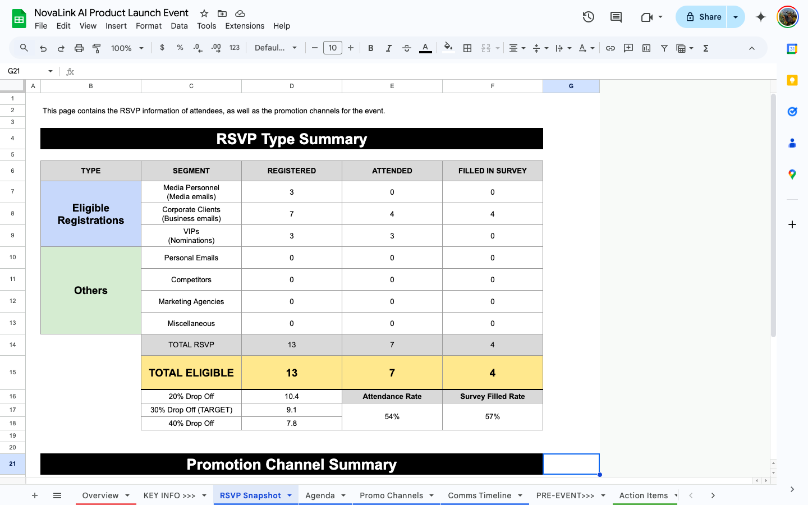Open Google Keep in the side panel
The height and width of the screenshot is (505, 808).
click(x=792, y=80)
